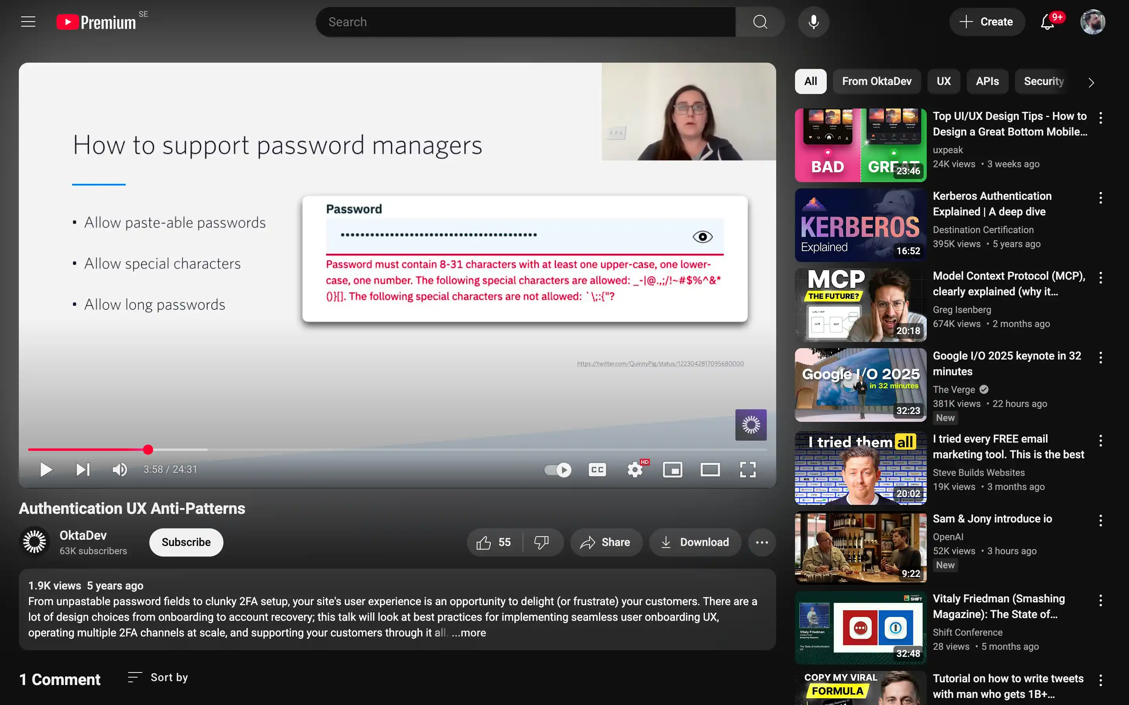Open notifications bell
Viewport: 1129px width, 705px height.
(1047, 22)
